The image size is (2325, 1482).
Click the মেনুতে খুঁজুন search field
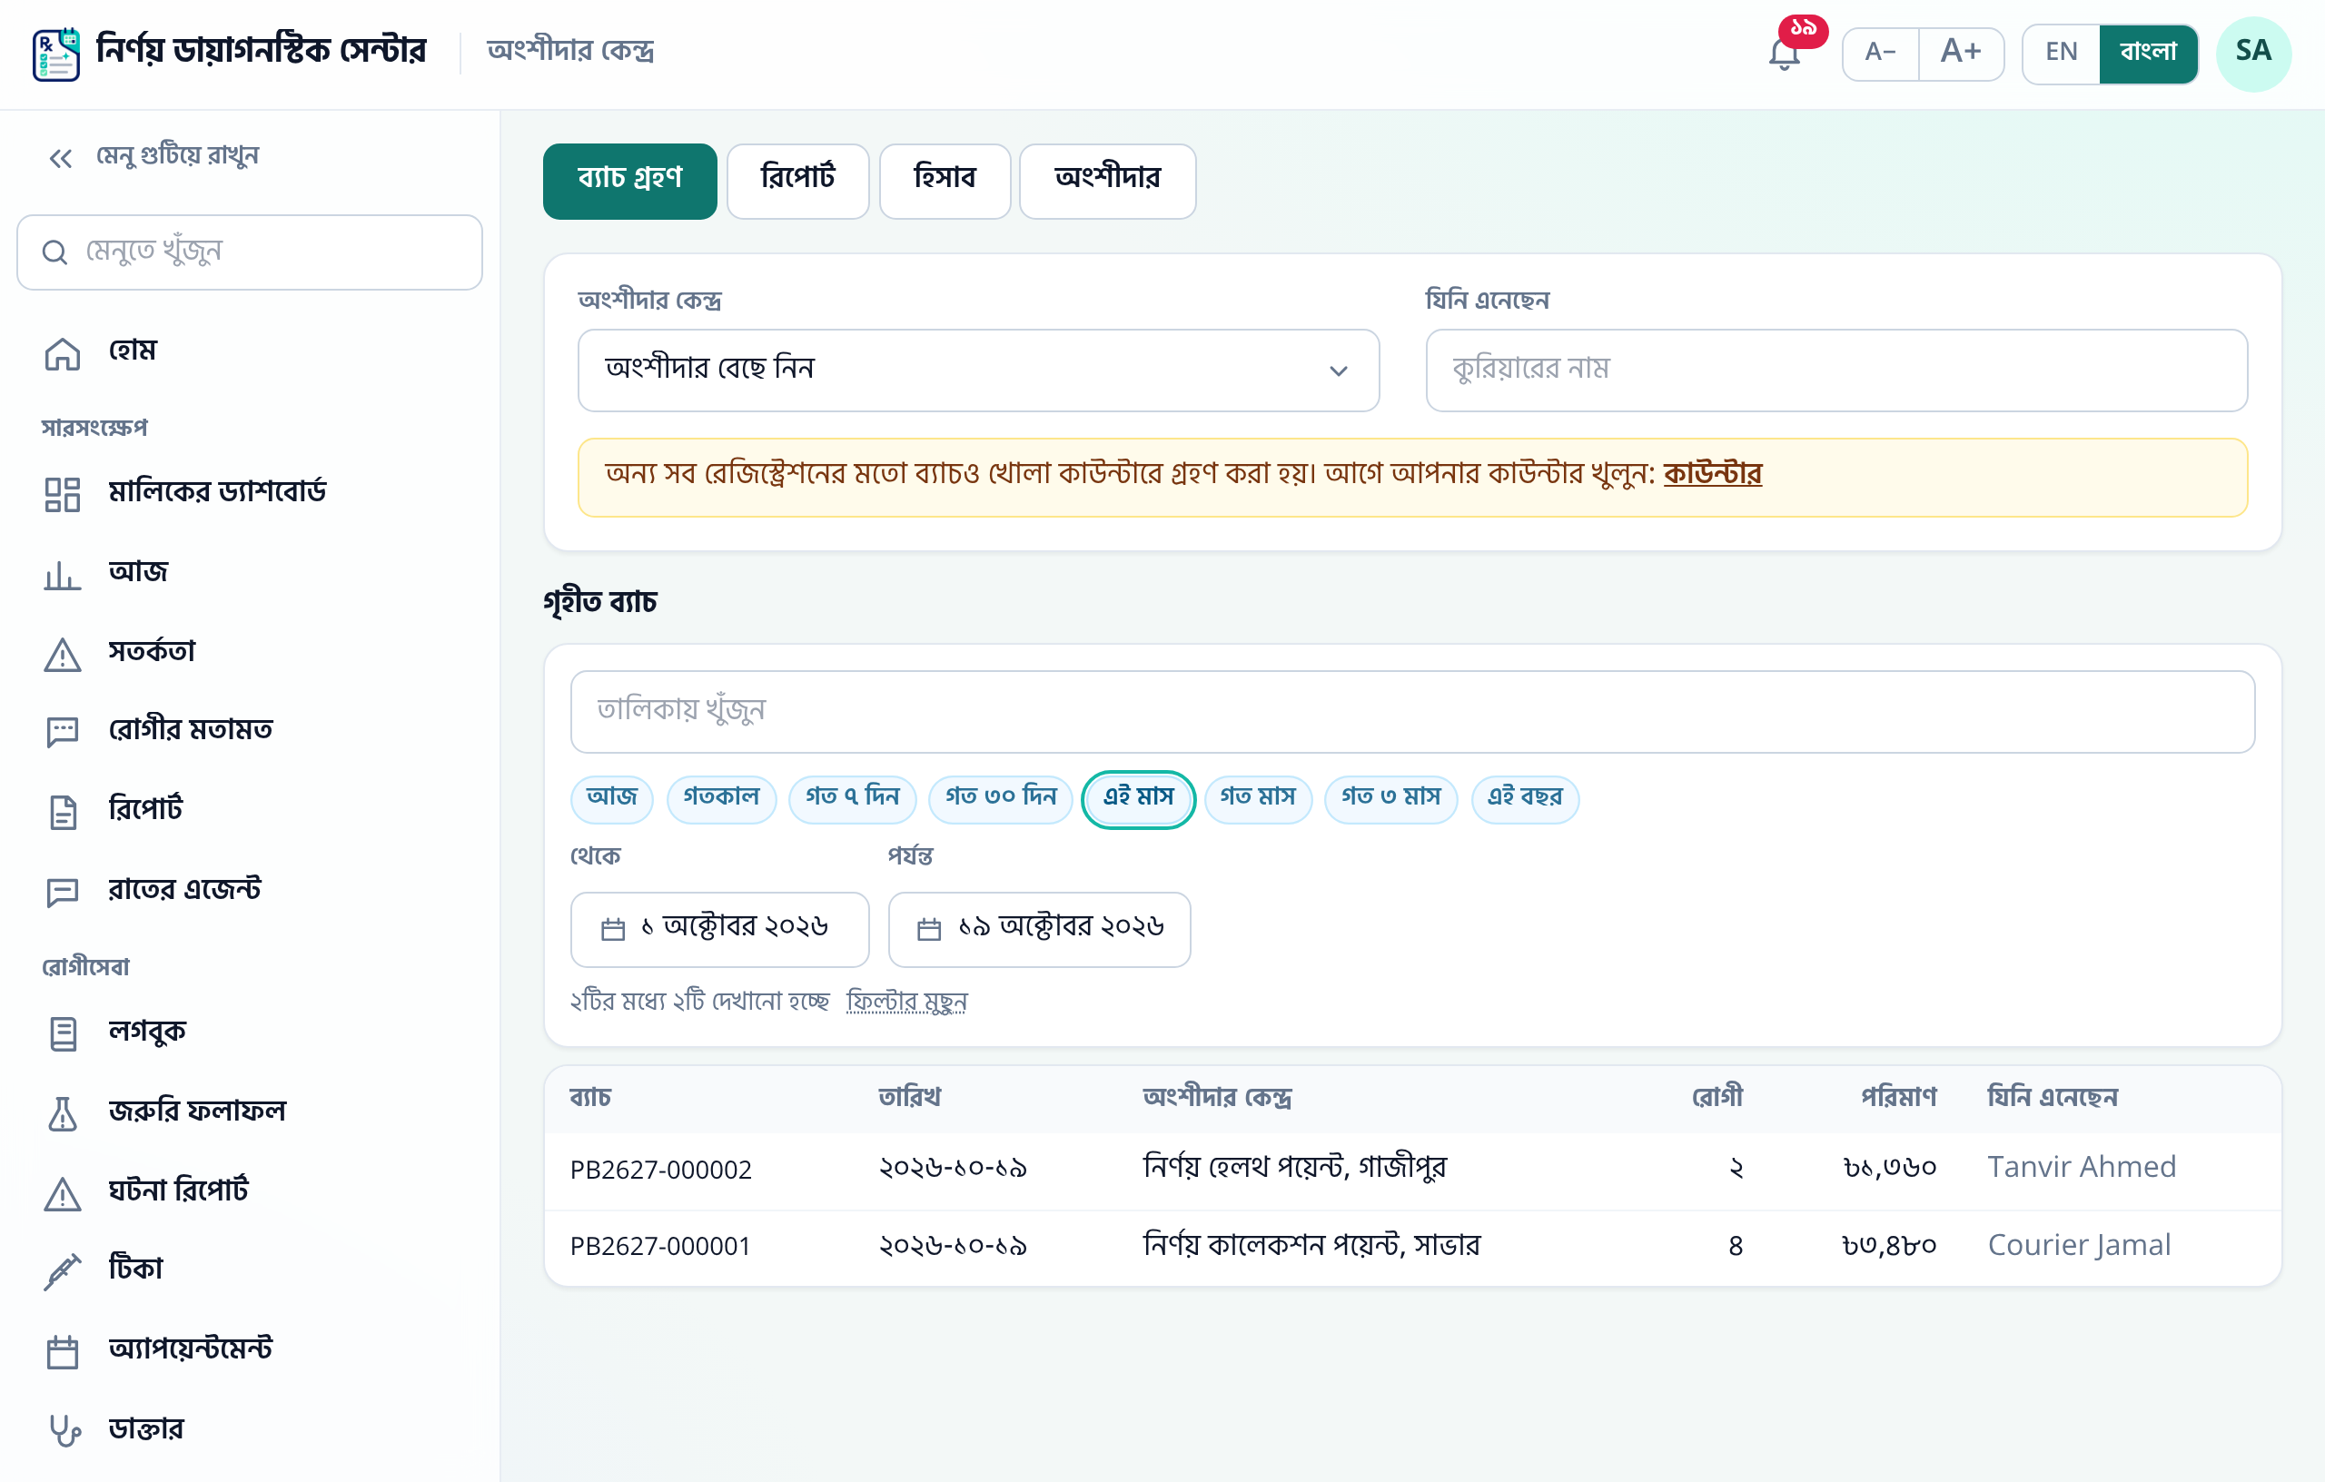point(250,252)
